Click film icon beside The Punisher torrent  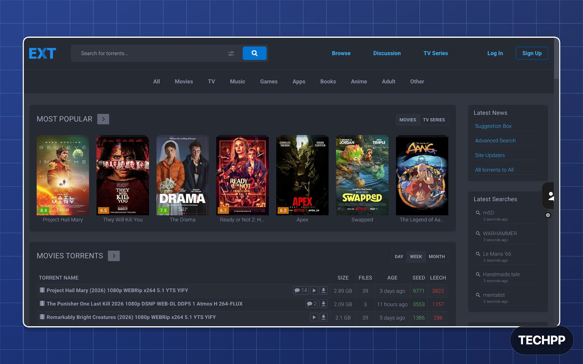(x=42, y=303)
